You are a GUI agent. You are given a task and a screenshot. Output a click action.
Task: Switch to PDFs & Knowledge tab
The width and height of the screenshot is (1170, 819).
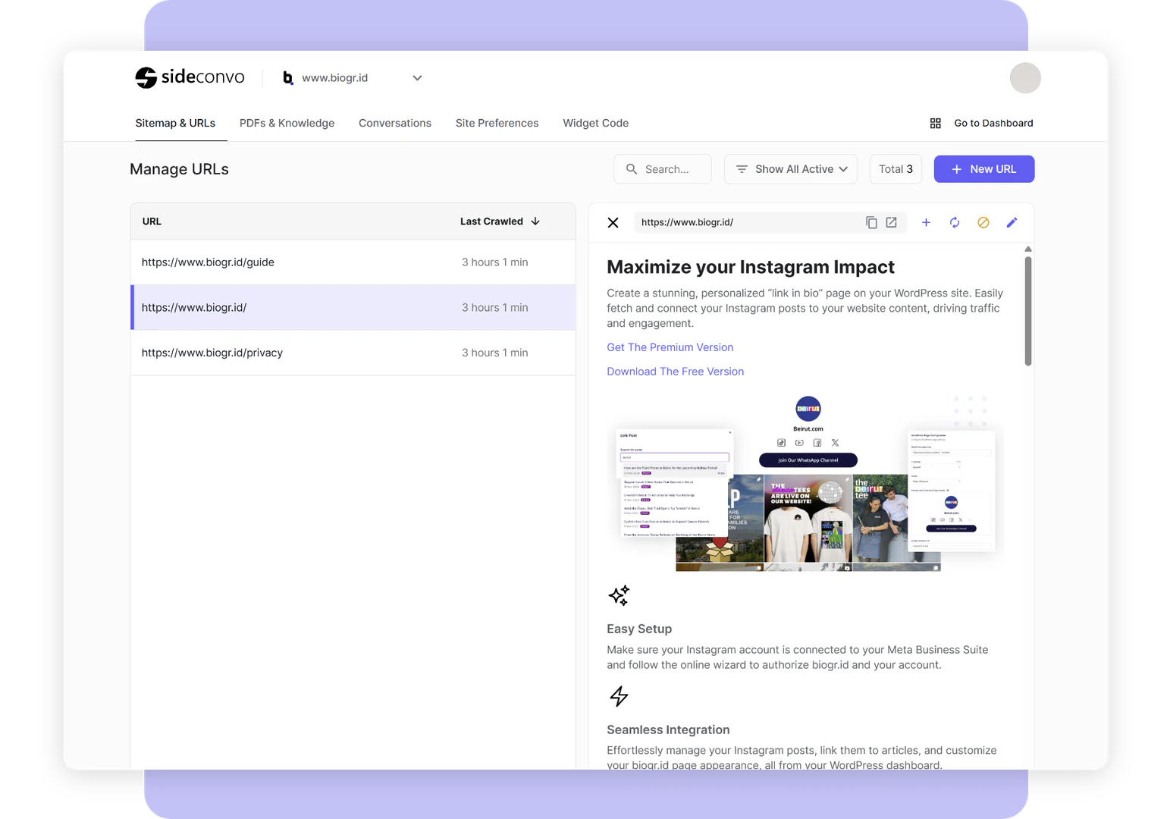pos(287,123)
